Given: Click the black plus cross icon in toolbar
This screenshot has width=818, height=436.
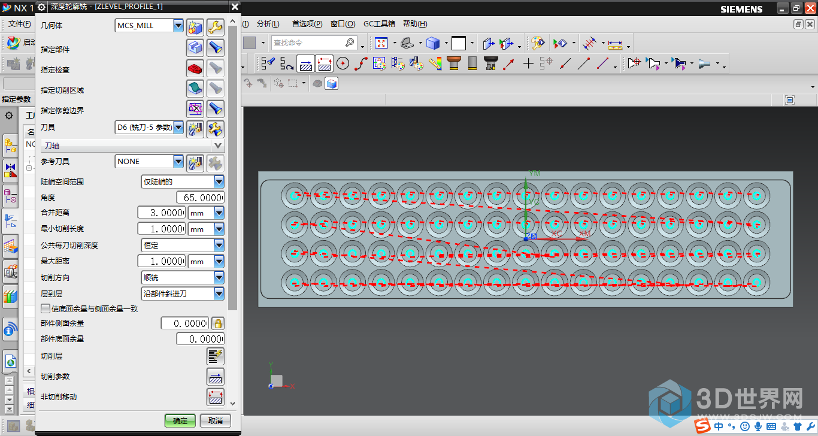Looking at the screenshot, I should pyautogui.click(x=528, y=63).
